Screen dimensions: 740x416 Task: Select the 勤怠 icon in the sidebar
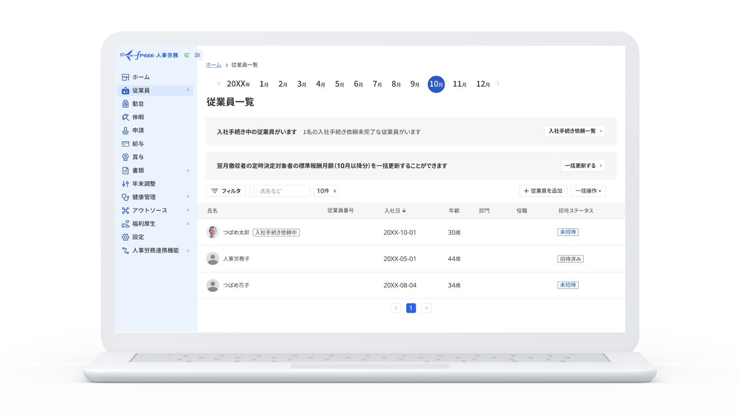[x=125, y=104]
